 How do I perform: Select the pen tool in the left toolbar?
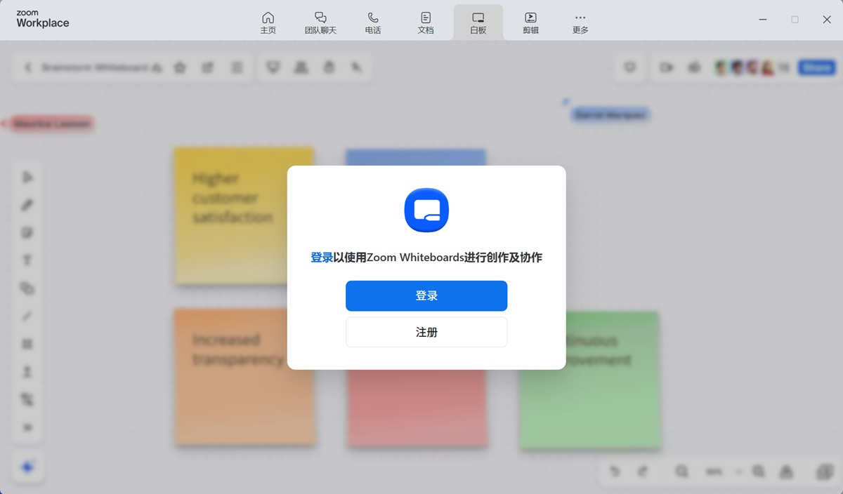27,205
